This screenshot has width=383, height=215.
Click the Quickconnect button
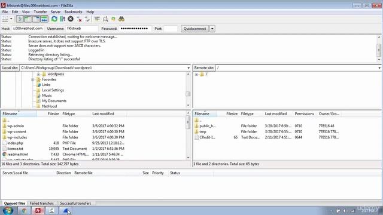tap(194, 29)
